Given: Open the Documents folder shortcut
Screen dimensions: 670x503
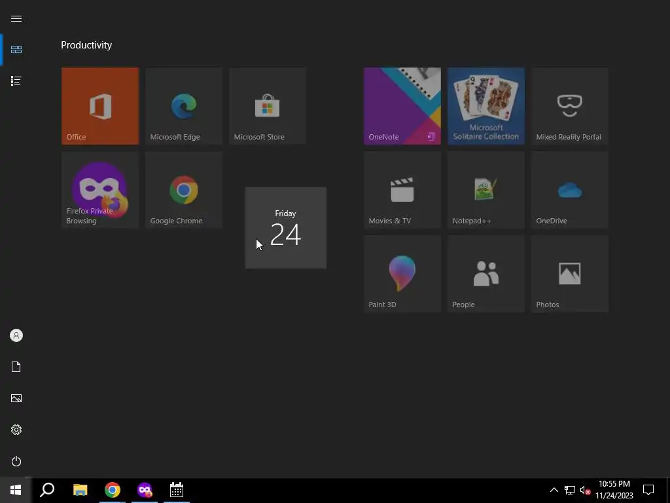Looking at the screenshot, I should coord(16,367).
